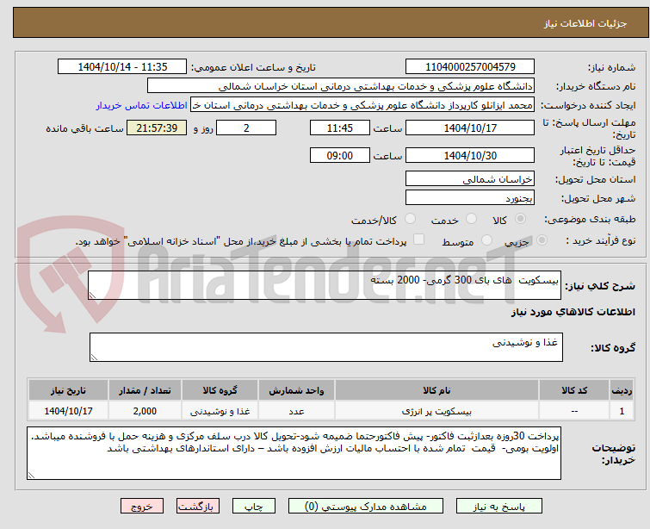Click the جزئیات اطلاعات نیاز header title
650x529 pixels.
(x=585, y=23)
